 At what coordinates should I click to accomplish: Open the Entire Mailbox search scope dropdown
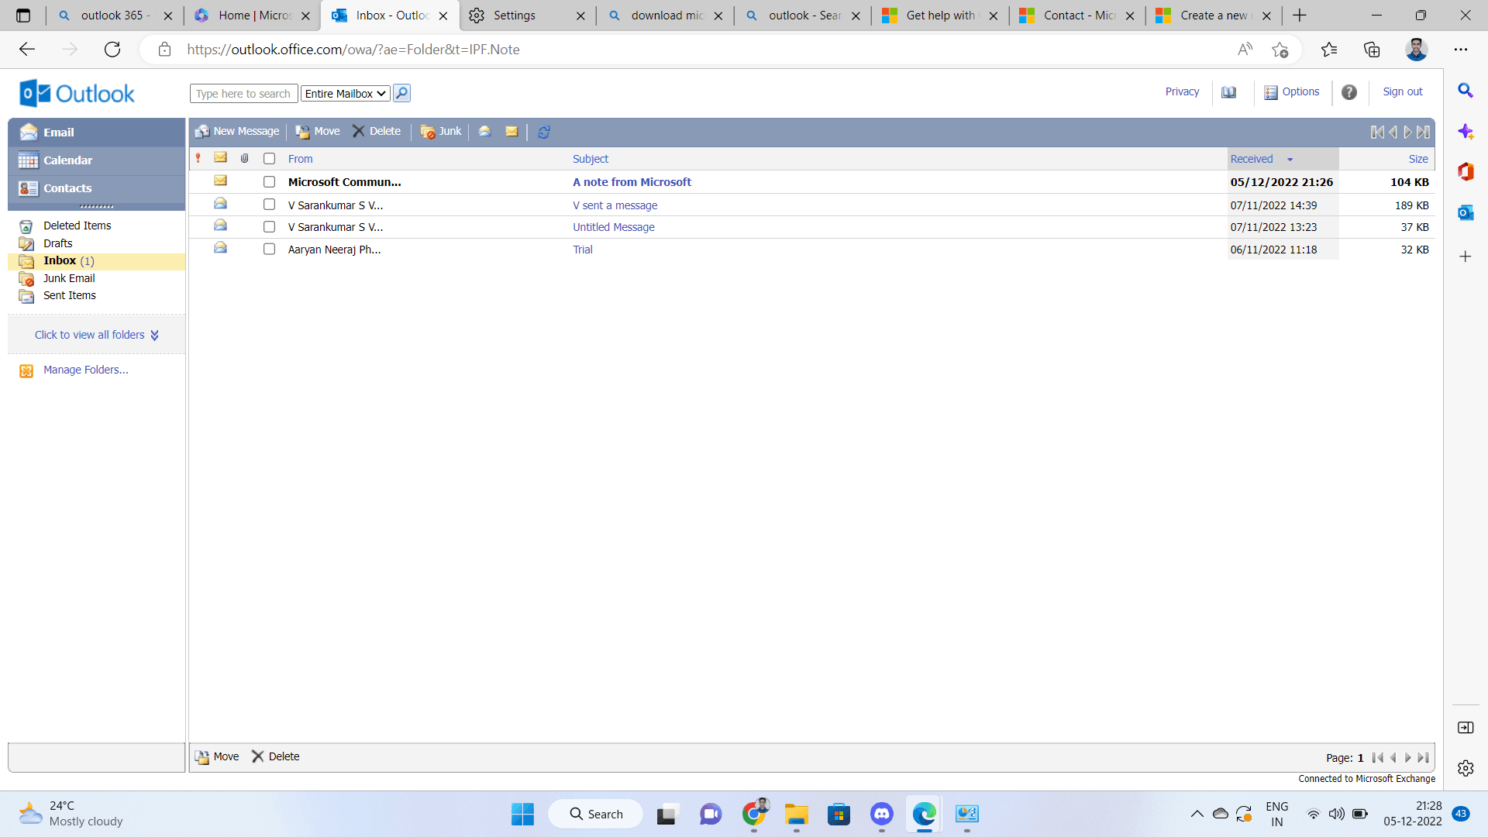[345, 94]
